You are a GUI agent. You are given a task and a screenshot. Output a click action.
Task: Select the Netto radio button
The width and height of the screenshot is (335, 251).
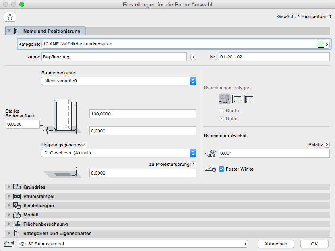tap(221, 119)
